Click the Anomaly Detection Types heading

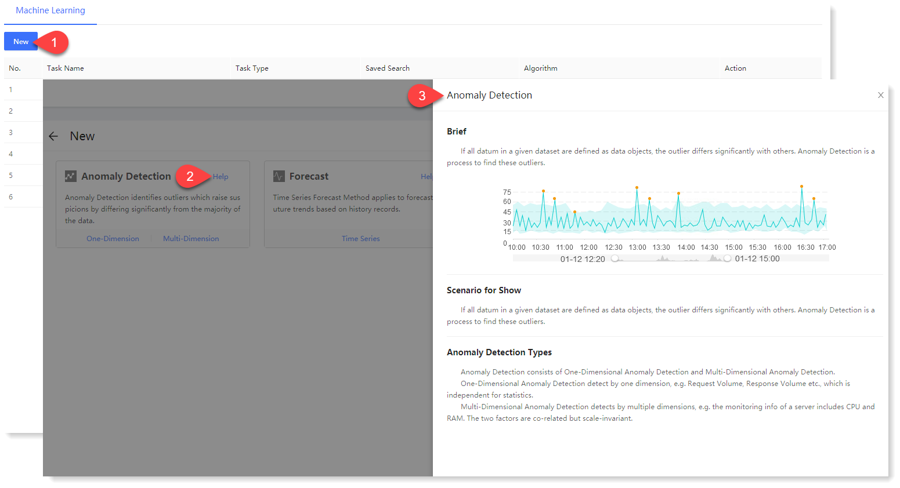499,352
